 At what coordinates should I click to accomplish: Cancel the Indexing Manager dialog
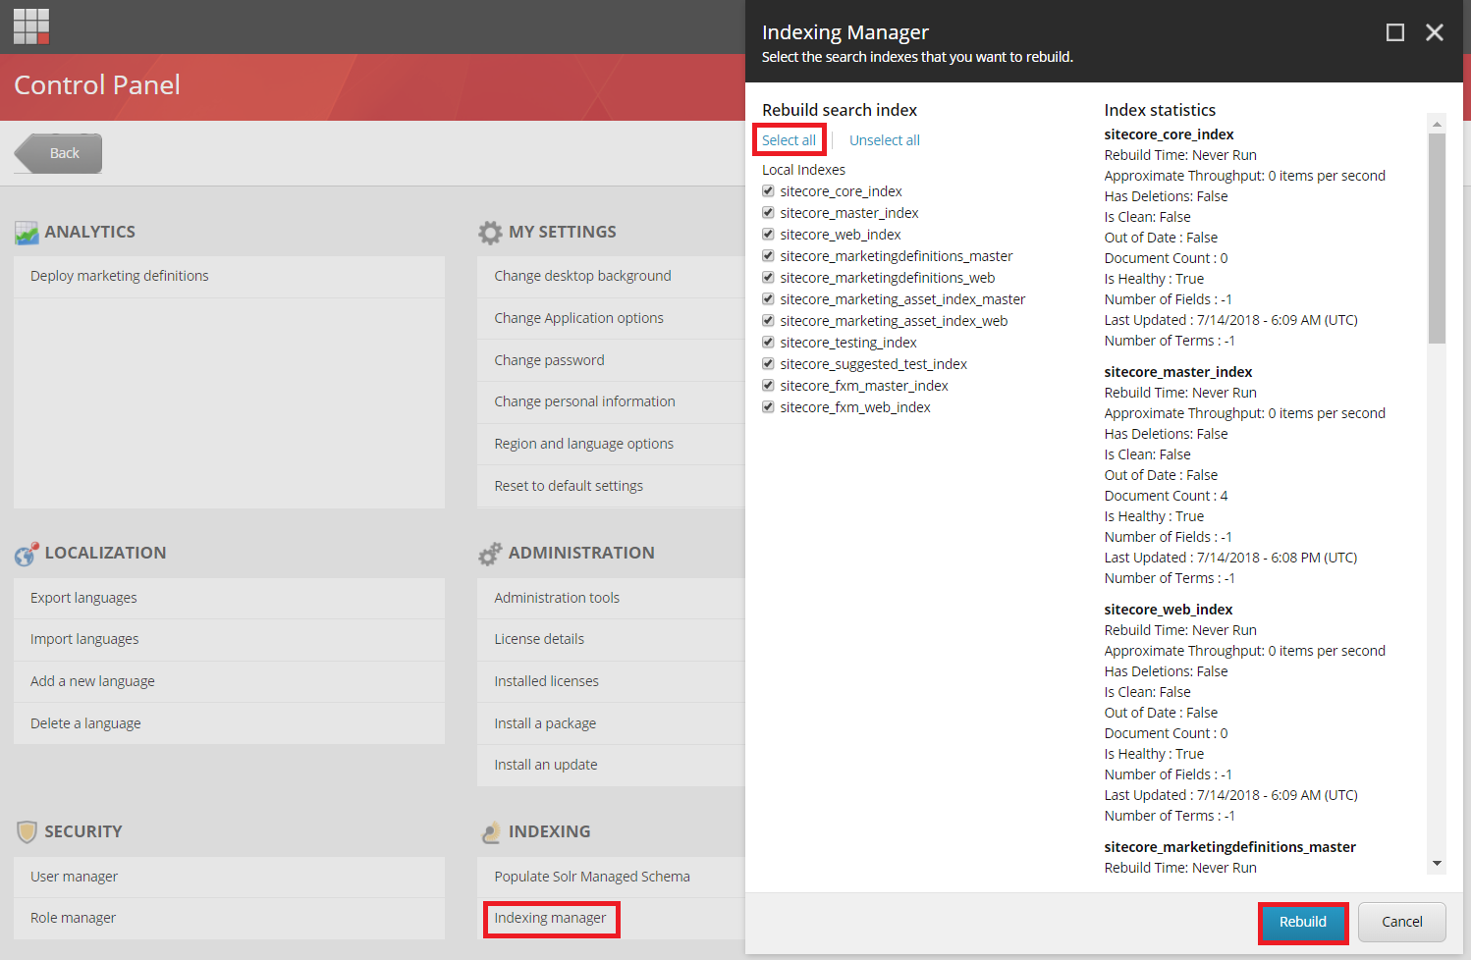click(x=1401, y=922)
